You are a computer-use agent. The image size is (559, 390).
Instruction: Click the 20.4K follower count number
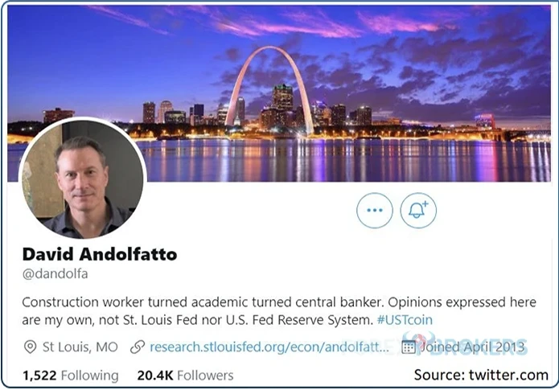point(155,376)
